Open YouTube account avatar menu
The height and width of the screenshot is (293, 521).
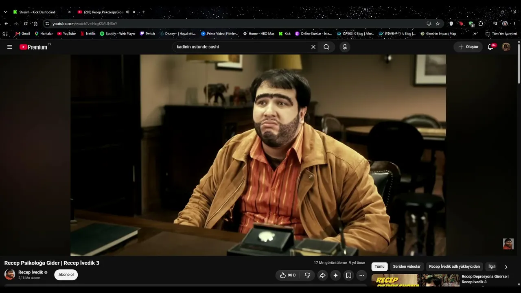click(x=506, y=47)
